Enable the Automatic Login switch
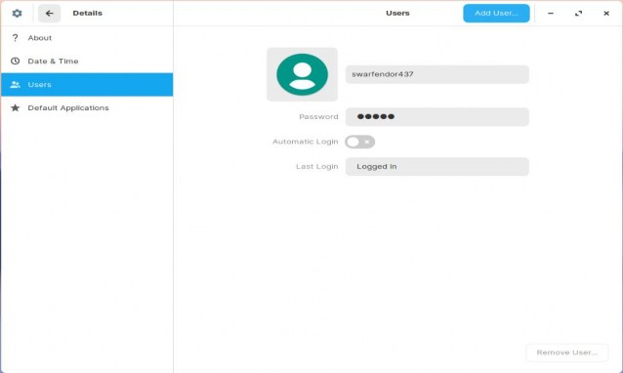623x373 pixels. 359,142
